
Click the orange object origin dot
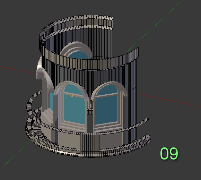pyautogui.click(x=72, y=96)
